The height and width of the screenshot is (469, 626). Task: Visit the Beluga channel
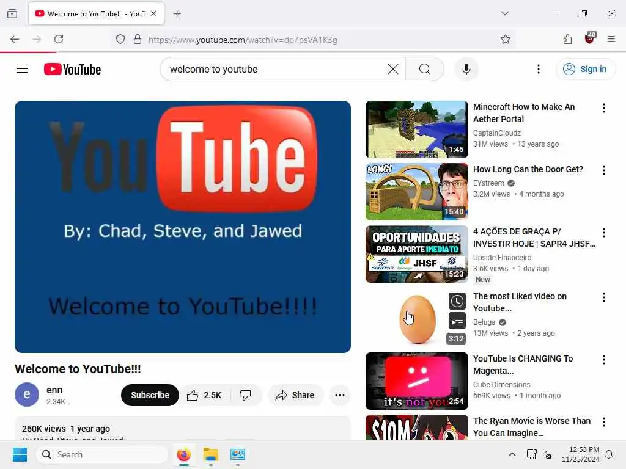pyautogui.click(x=484, y=322)
